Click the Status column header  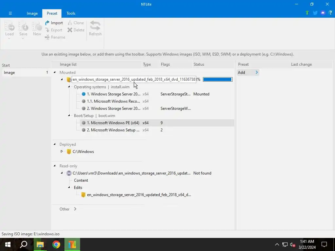213,64
